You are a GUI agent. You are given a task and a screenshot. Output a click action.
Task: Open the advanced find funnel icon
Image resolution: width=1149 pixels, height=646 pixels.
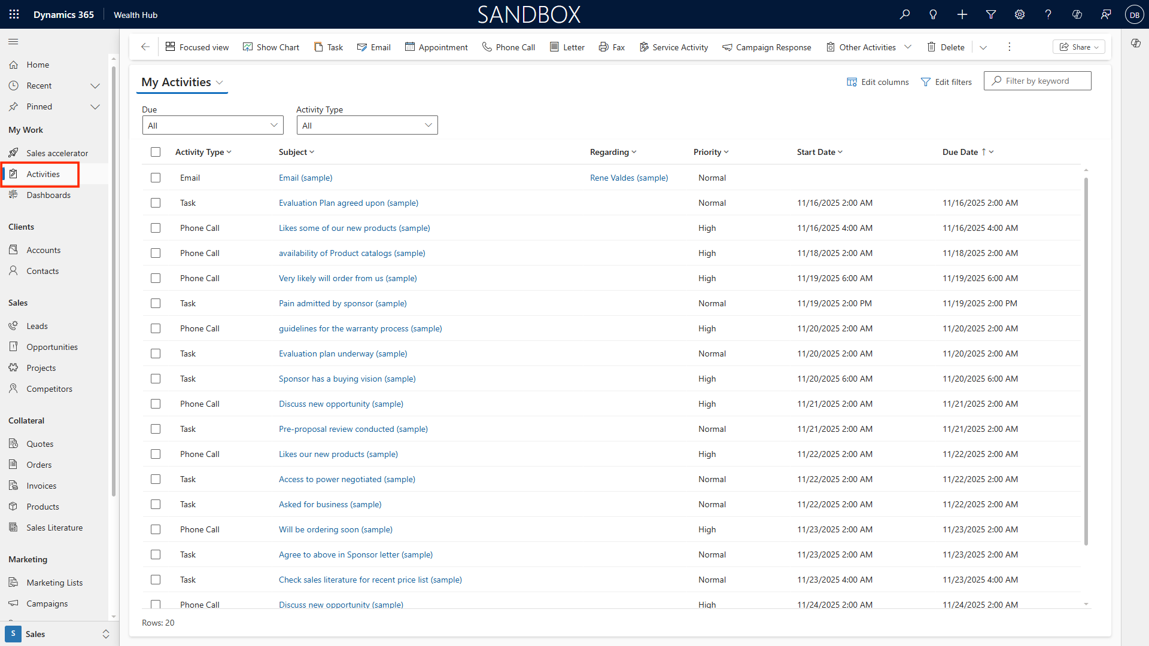[991, 14]
